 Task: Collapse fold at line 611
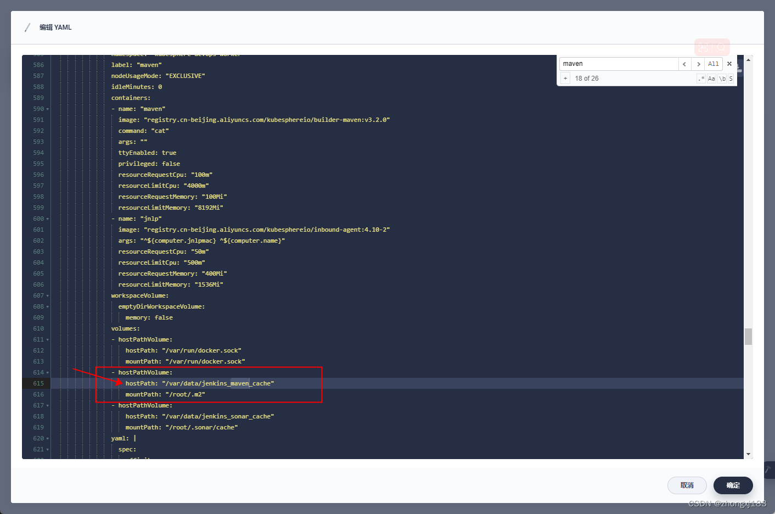coord(48,339)
